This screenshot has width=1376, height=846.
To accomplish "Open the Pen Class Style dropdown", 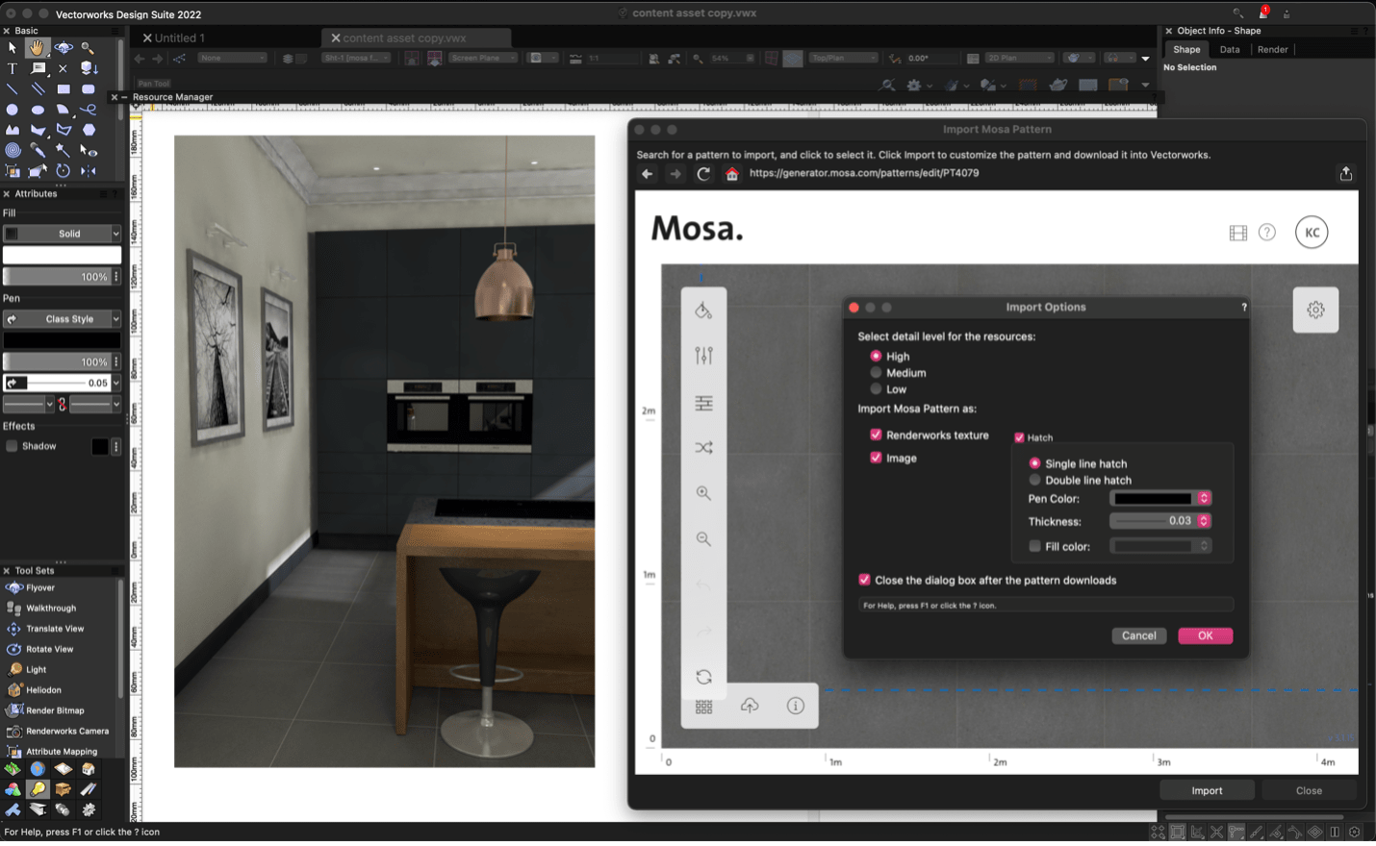I will coord(63,319).
